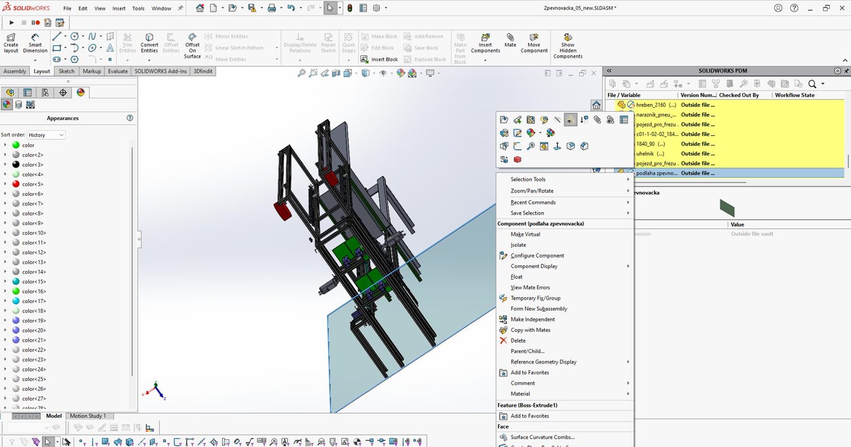
Task: Select the green color swatch item
Action: 16,145
